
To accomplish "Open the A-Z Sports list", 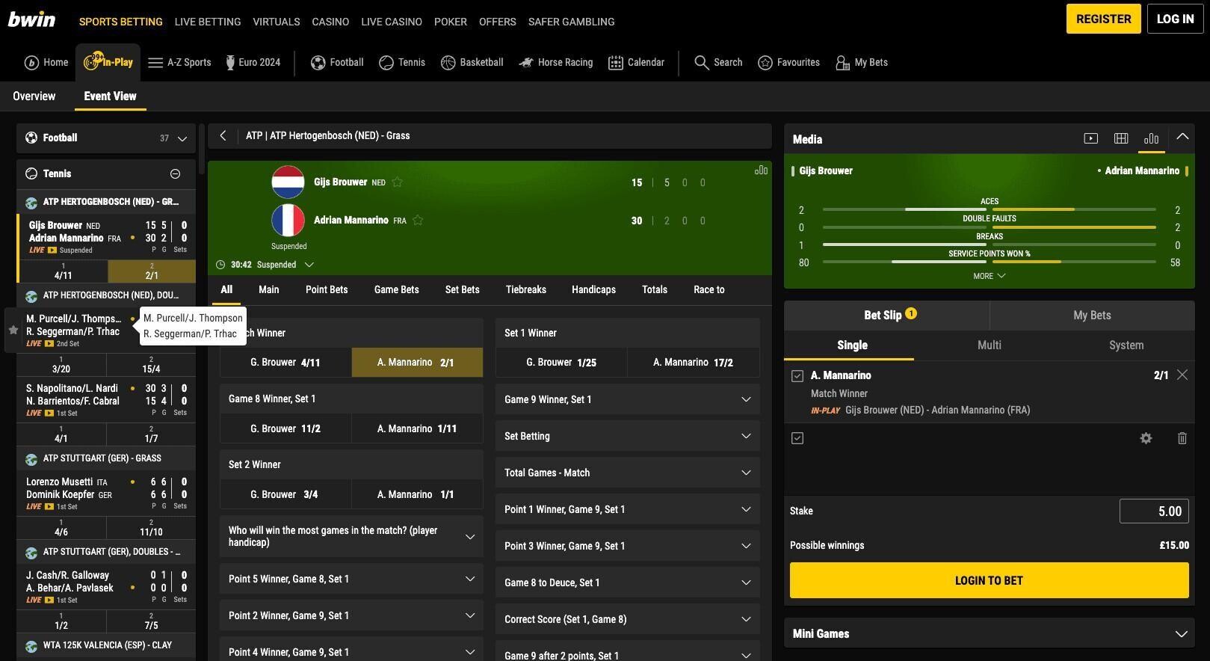I will click(179, 63).
